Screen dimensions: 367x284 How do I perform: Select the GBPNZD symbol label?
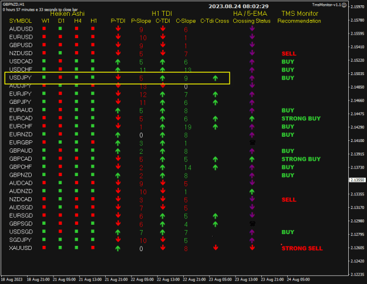(x=21, y=175)
